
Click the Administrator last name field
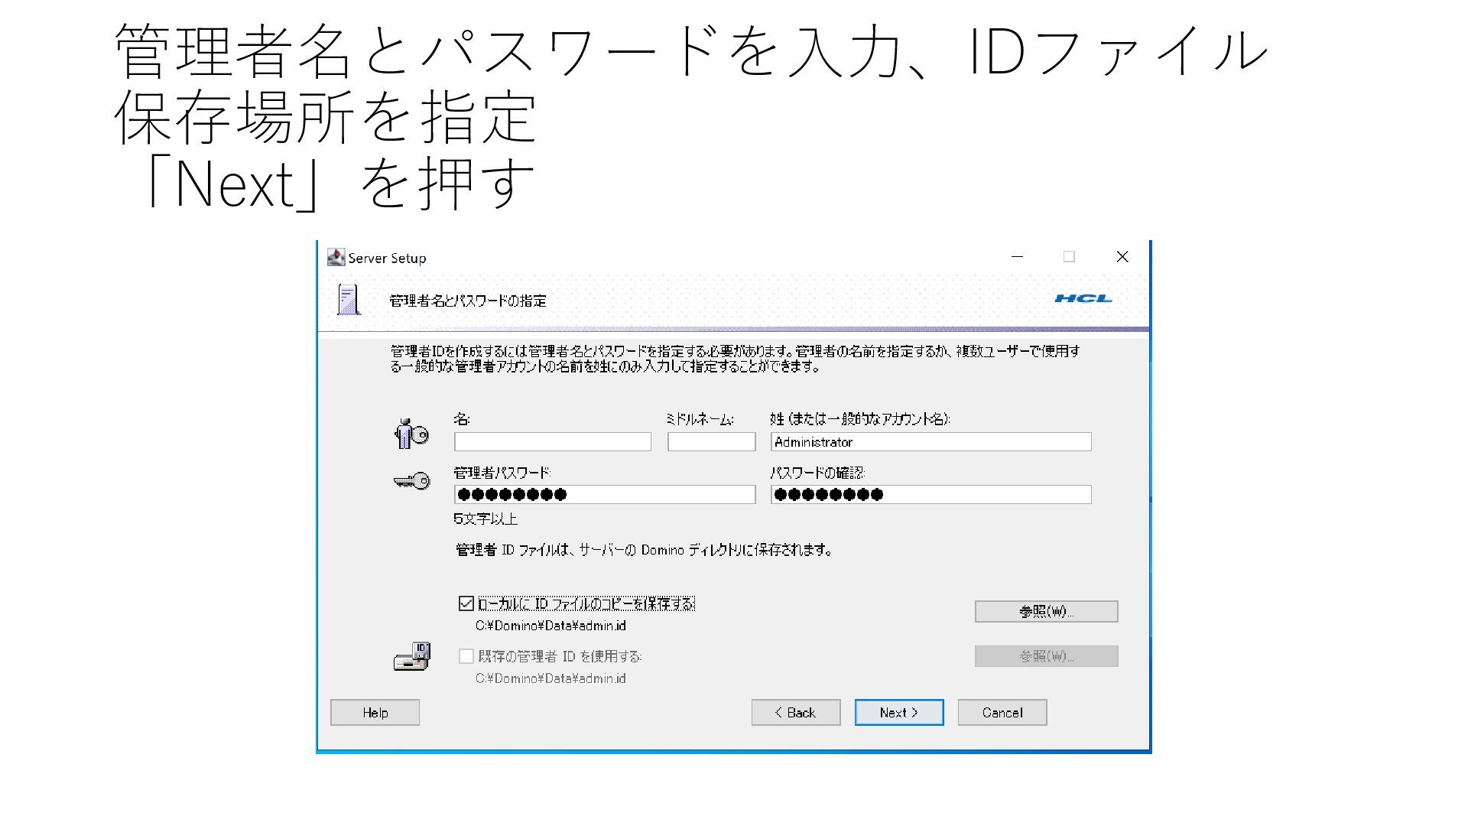(930, 441)
